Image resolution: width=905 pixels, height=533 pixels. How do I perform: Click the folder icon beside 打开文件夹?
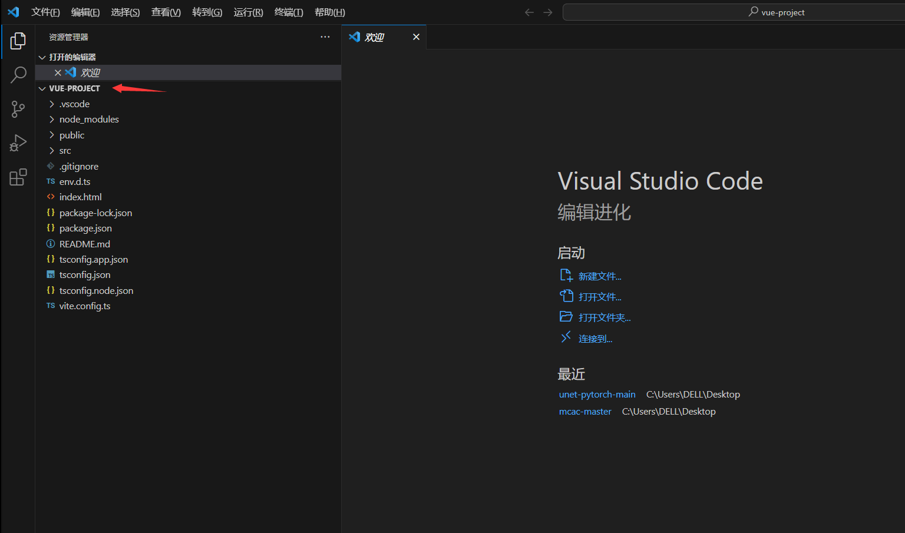(x=566, y=317)
